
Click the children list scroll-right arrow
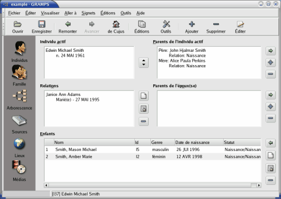259,185
